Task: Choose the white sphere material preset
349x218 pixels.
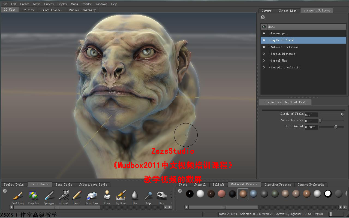Action: (x=200, y=194)
